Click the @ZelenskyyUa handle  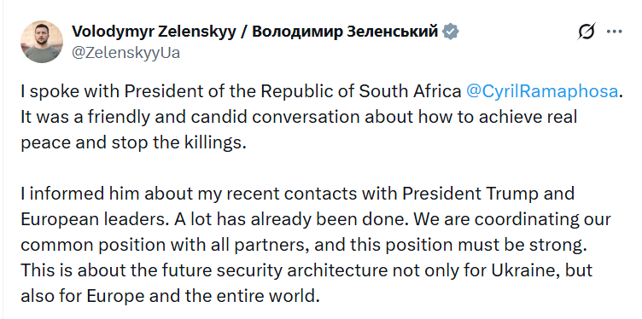click(125, 53)
